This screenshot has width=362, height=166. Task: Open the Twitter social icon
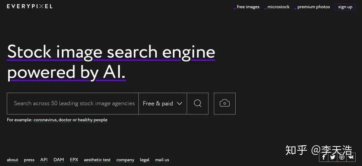point(333,157)
